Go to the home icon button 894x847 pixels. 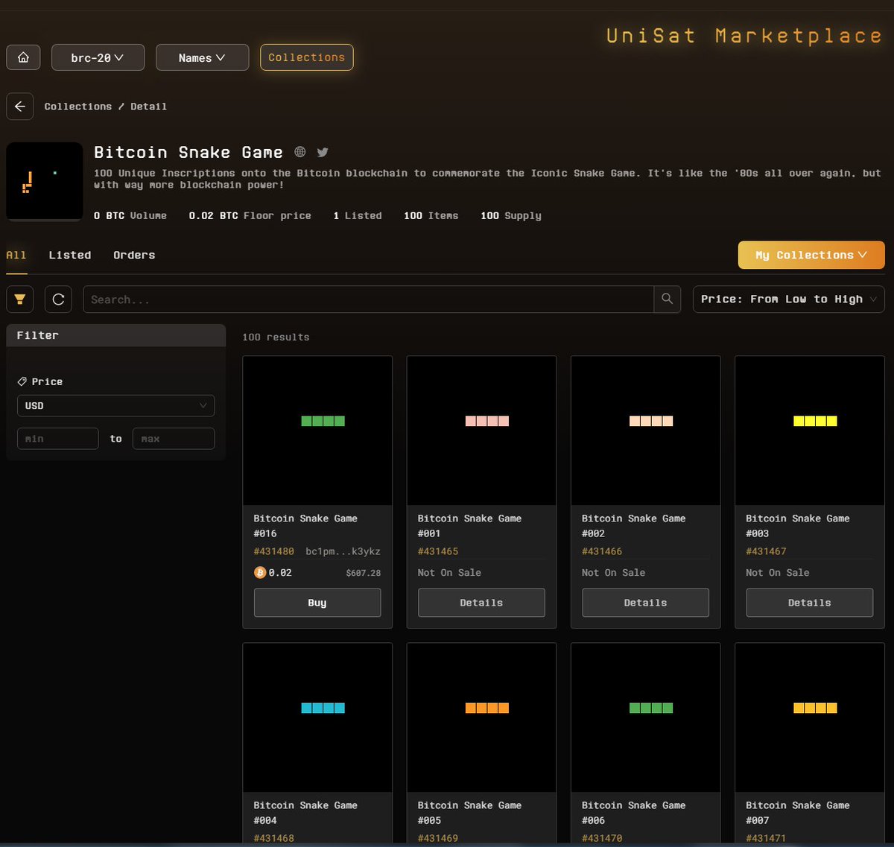(23, 57)
